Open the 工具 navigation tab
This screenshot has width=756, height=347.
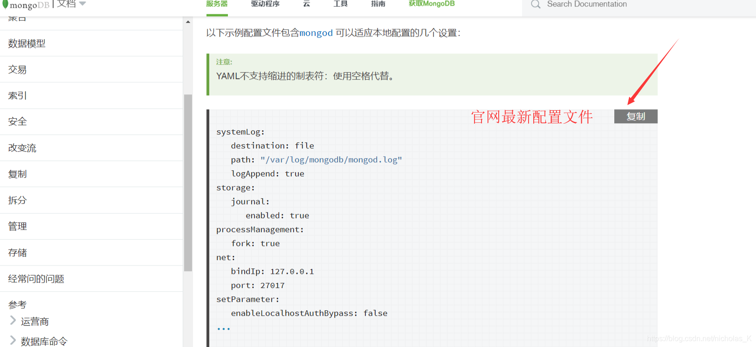coord(341,4)
